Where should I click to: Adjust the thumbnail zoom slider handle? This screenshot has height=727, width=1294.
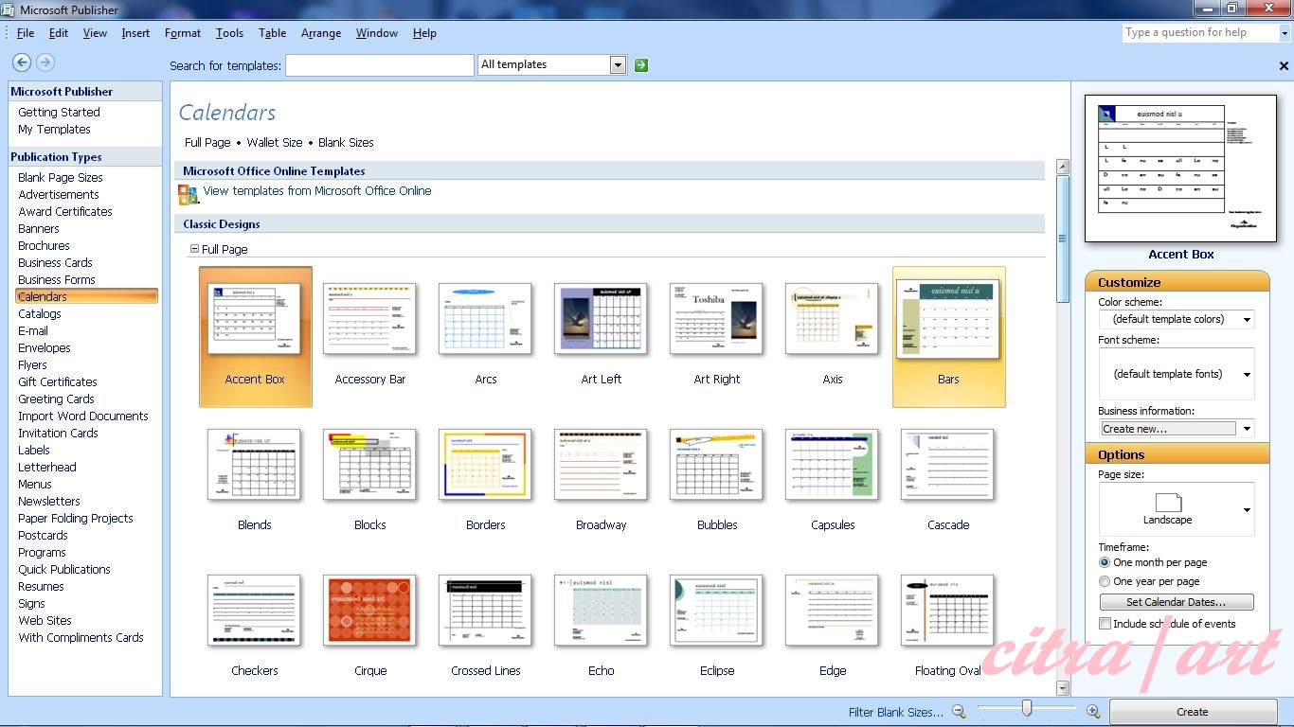click(1026, 708)
